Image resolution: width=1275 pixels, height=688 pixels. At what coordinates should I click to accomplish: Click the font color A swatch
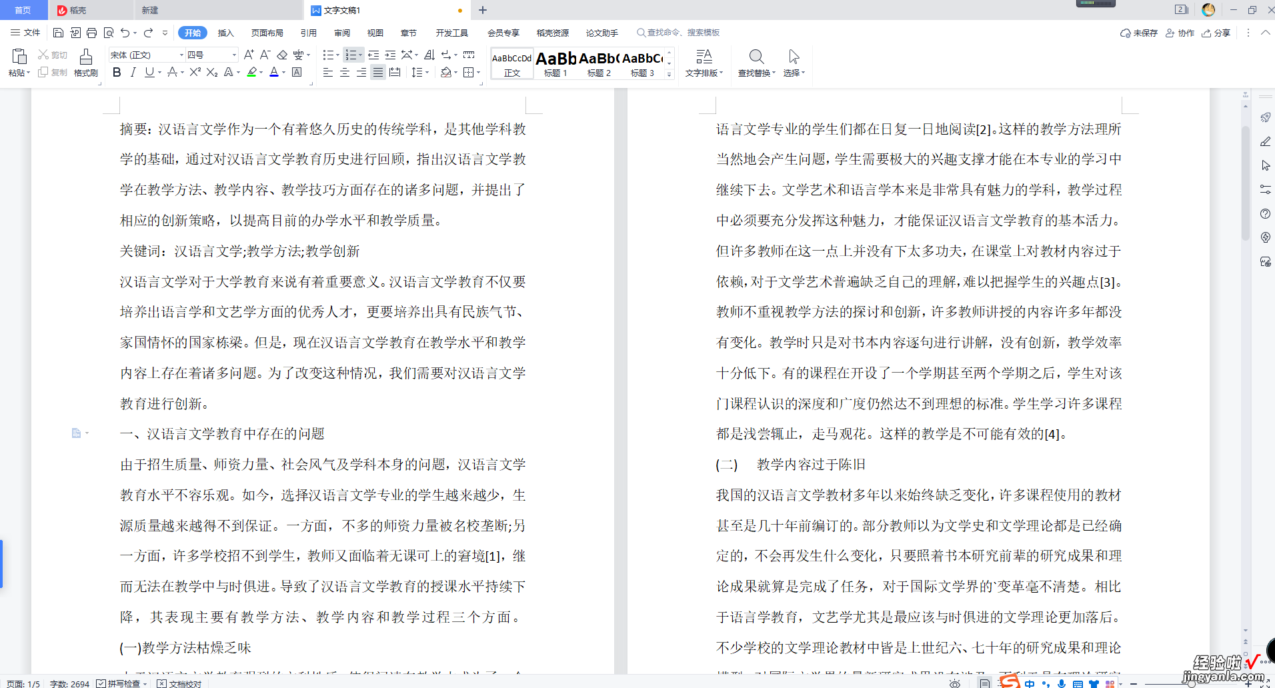click(274, 72)
